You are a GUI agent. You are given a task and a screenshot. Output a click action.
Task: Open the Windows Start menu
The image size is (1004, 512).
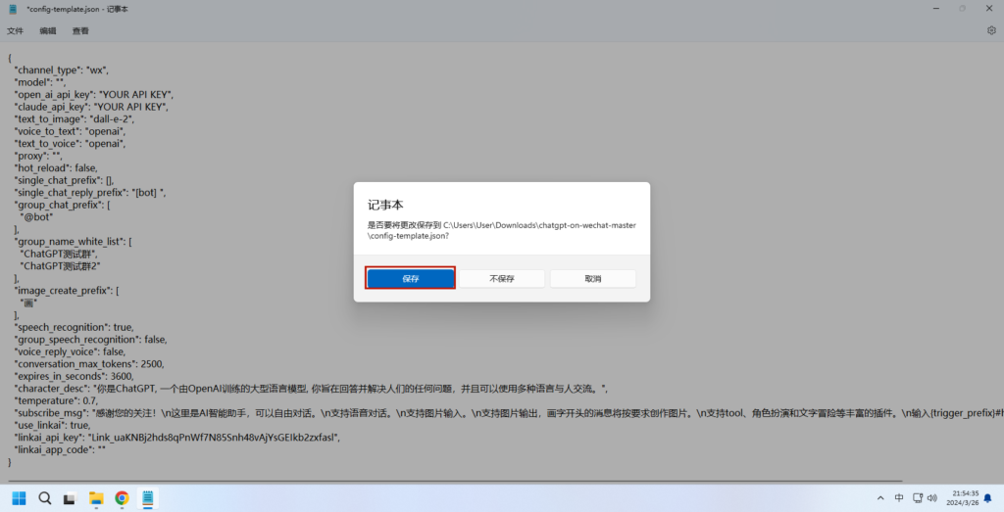20,498
